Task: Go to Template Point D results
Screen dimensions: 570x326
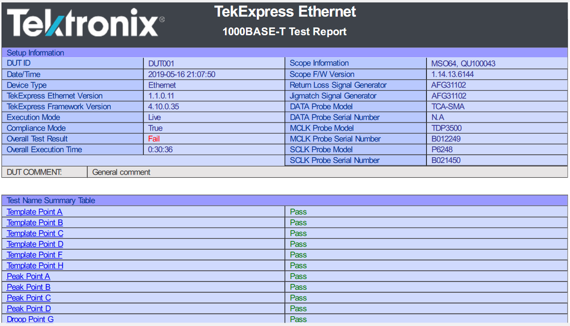Action: (x=35, y=244)
